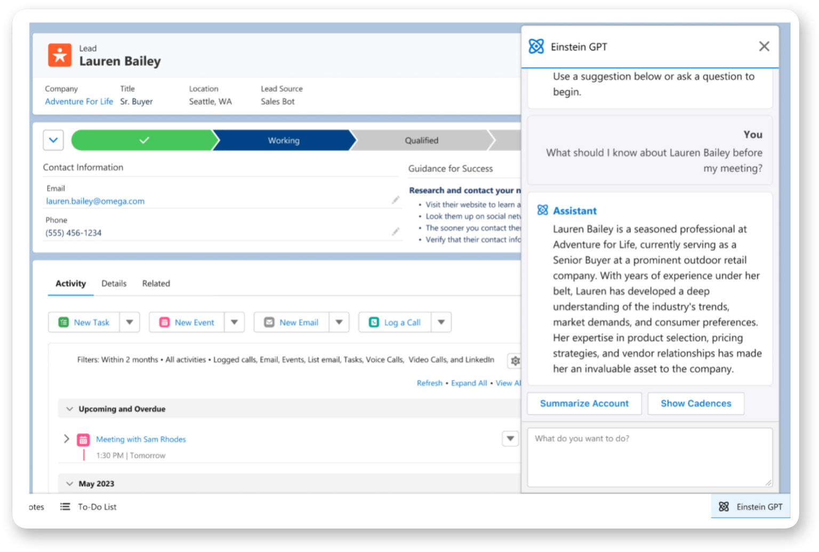The image size is (819, 552).
Task: Click the New Email envelope icon
Action: pyautogui.click(x=269, y=322)
